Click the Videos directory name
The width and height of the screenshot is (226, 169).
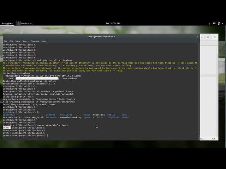[x=126, y=117]
